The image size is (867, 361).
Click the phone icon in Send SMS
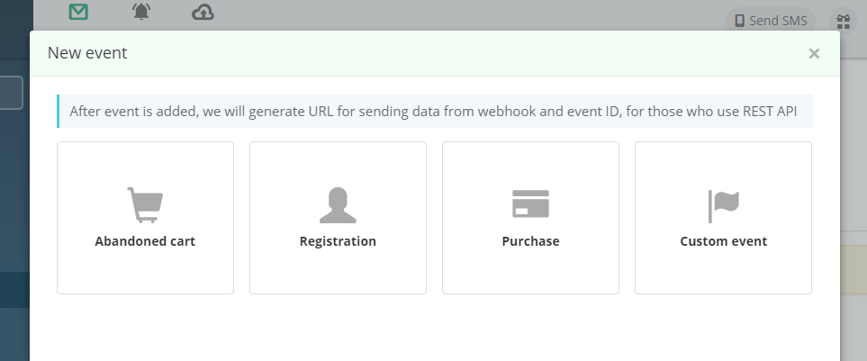[x=739, y=21]
